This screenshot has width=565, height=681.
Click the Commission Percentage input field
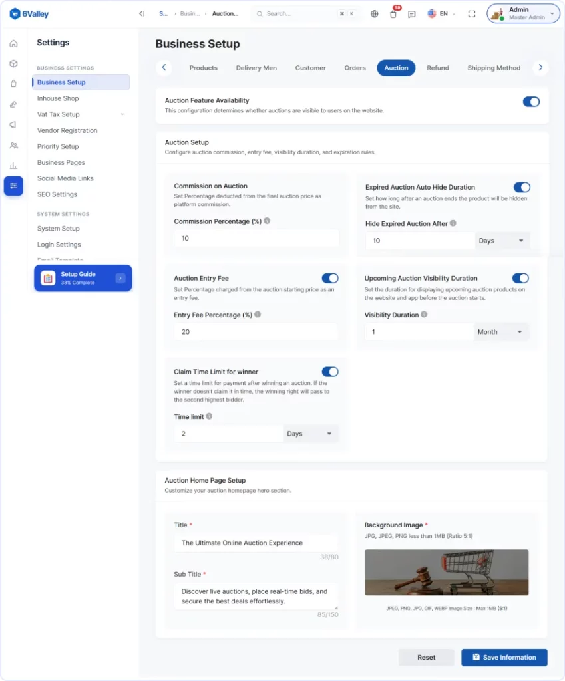pyautogui.click(x=256, y=239)
